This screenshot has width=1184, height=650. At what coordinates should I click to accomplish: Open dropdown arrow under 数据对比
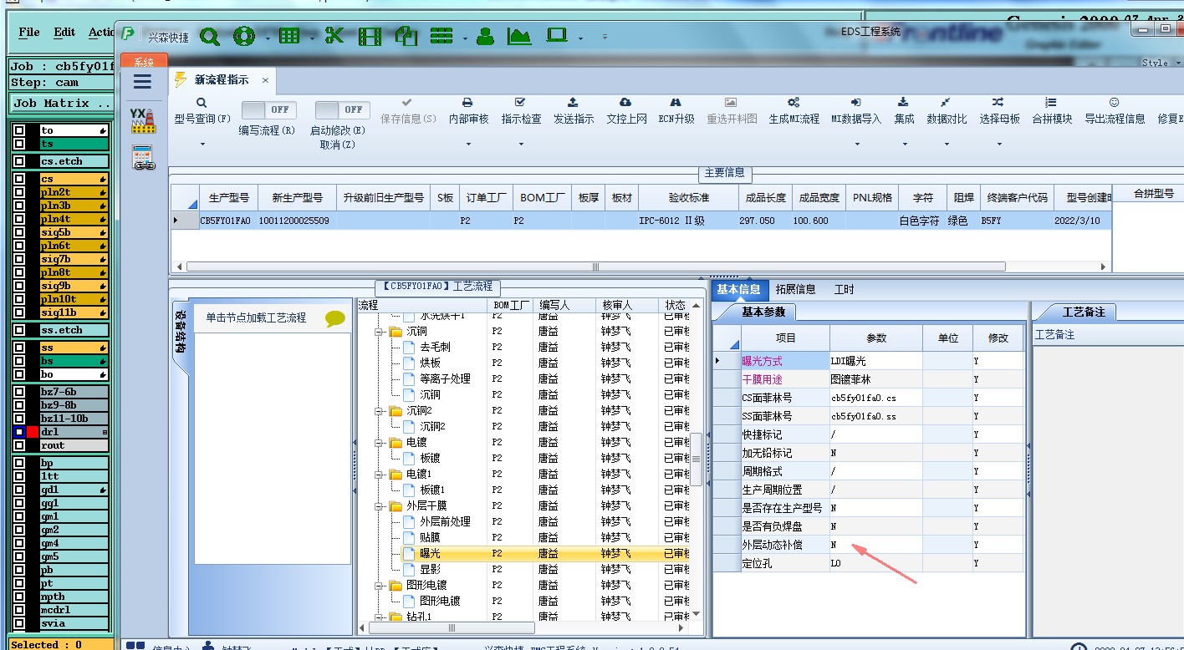[947, 145]
